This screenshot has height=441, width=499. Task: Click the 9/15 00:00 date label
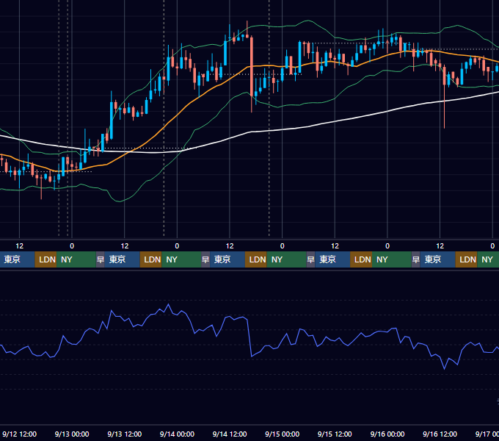283,434
